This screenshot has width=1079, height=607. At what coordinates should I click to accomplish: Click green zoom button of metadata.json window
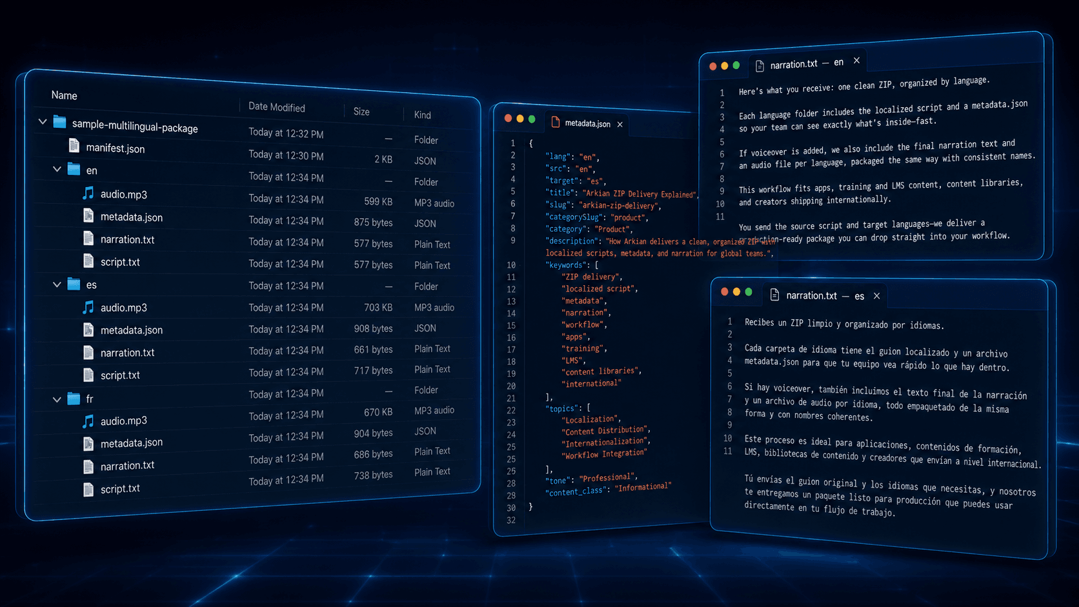pyautogui.click(x=532, y=119)
